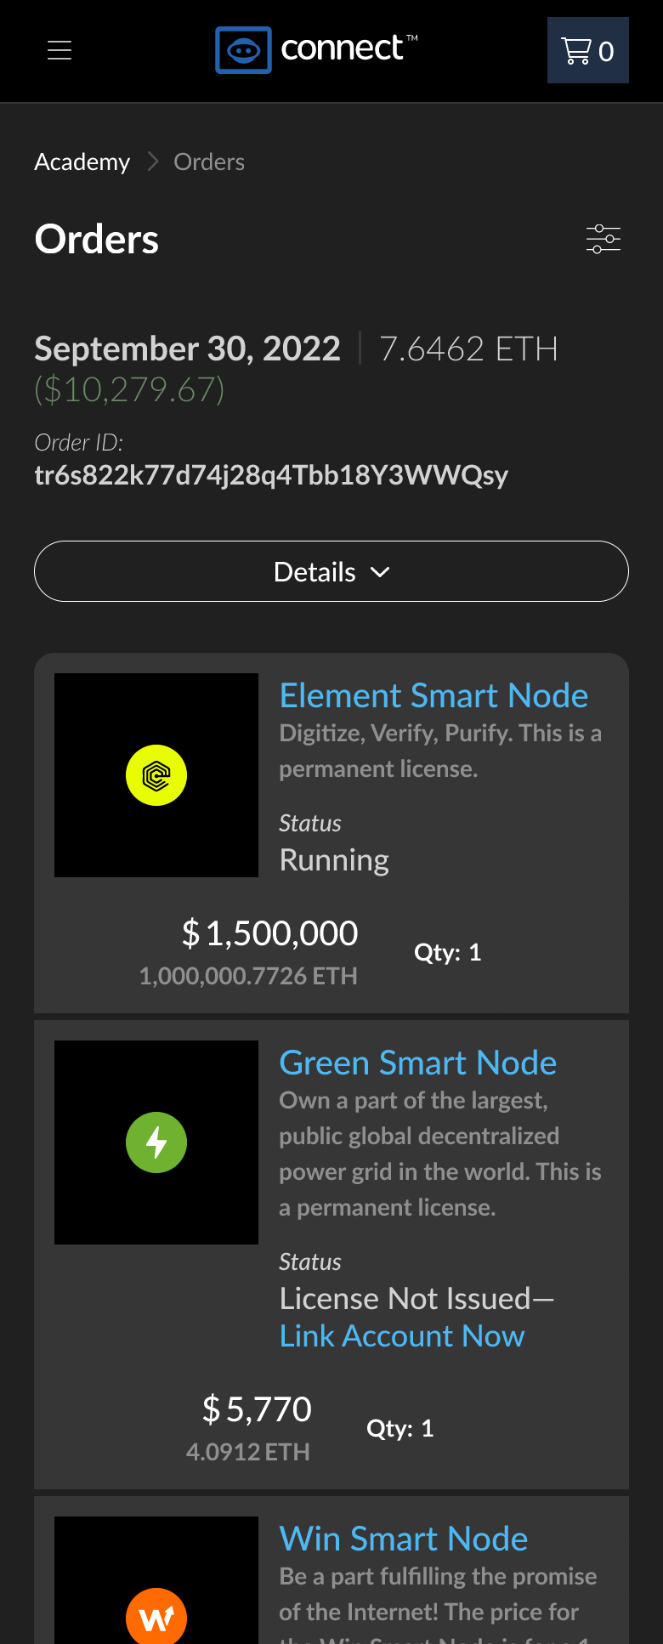Select the Green Smart Node thumbnail image
Viewport: 663px width, 1644px height.
[156, 1142]
